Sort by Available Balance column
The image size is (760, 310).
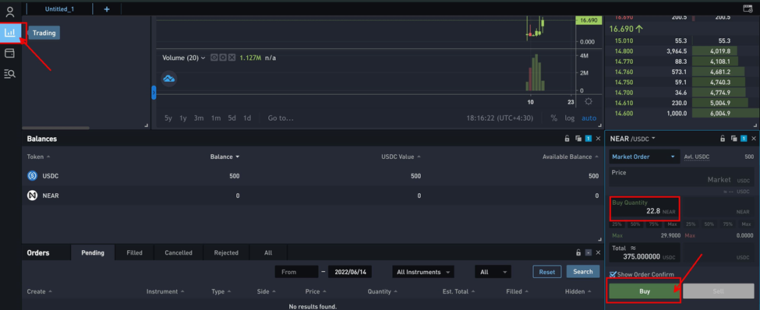tap(571, 157)
